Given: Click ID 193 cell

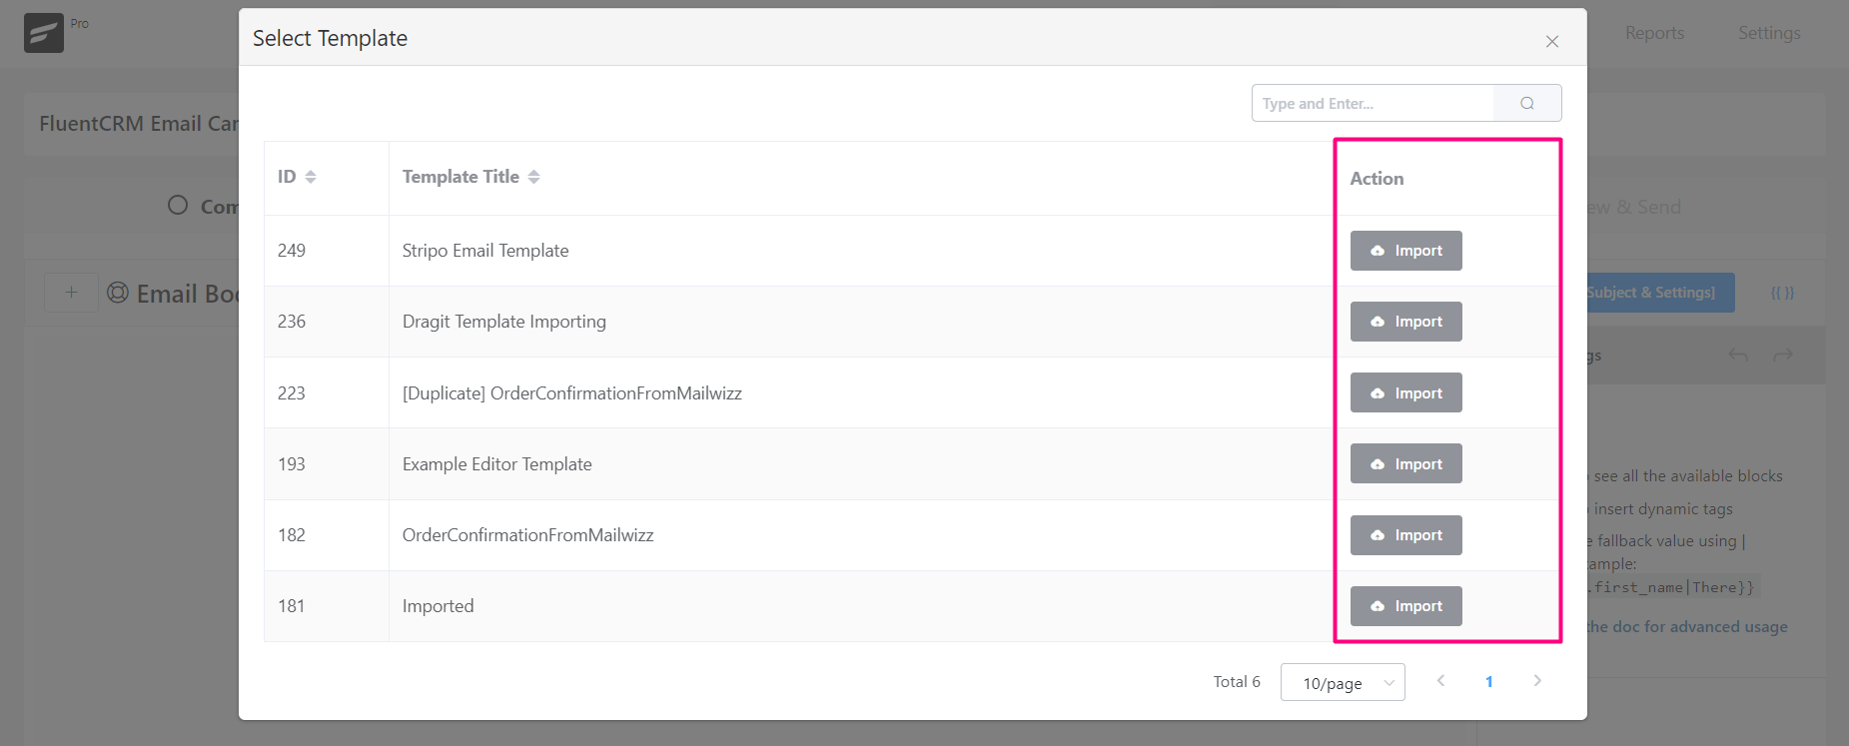Looking at the screenshot, I should tap(327, 463).
